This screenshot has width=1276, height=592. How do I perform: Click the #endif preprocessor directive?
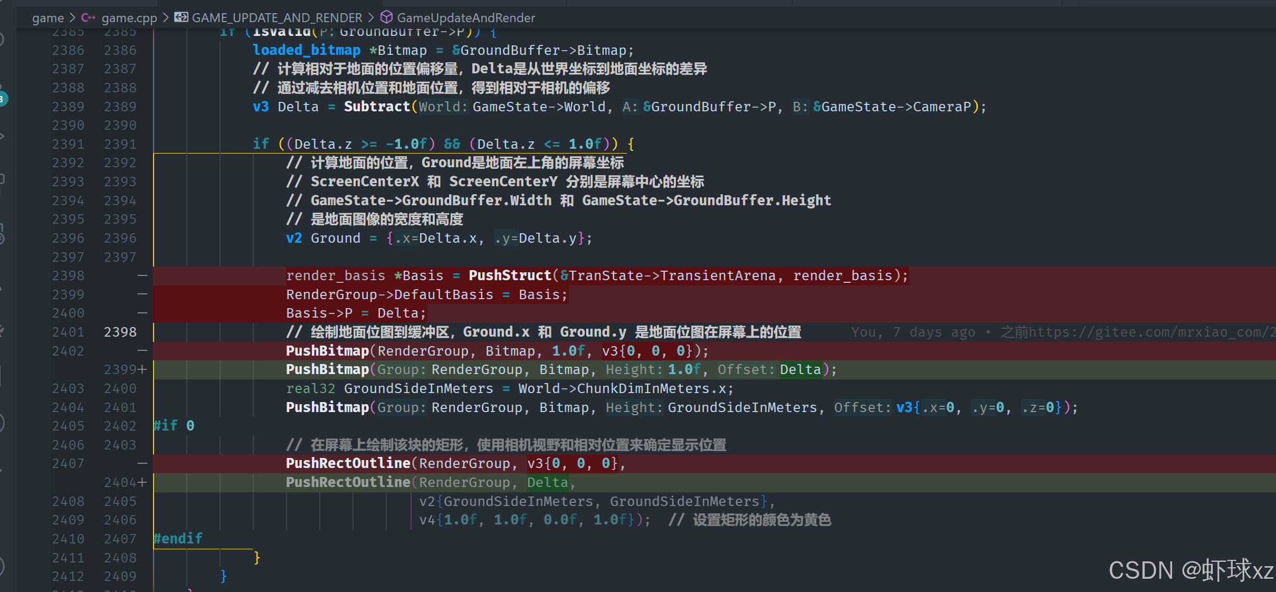pyautogui.click(x=178, y=539)
